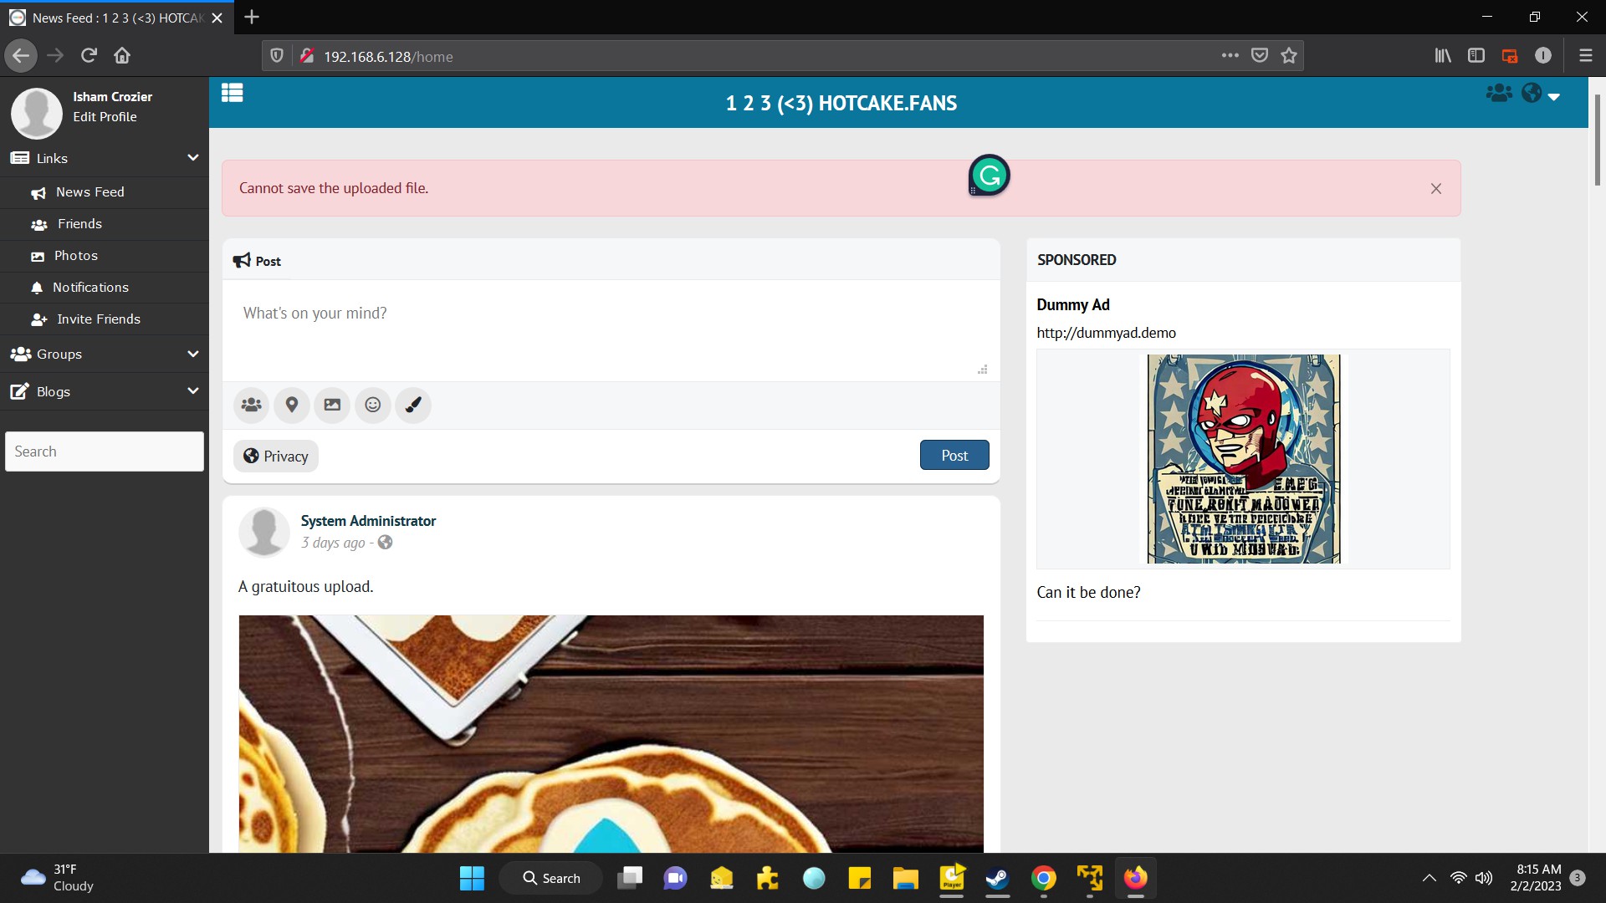Open the emoji picker smiley icon
Screen dimensions: 1606x903
click(x=373, y=406)
